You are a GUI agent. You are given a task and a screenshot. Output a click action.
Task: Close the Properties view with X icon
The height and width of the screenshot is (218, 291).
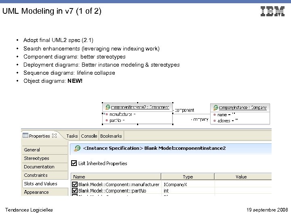54,136
